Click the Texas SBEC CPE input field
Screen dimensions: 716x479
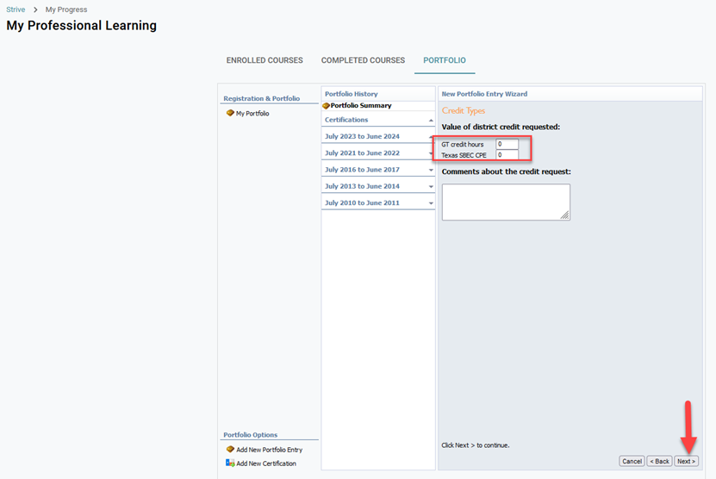[x=507, y=155]
